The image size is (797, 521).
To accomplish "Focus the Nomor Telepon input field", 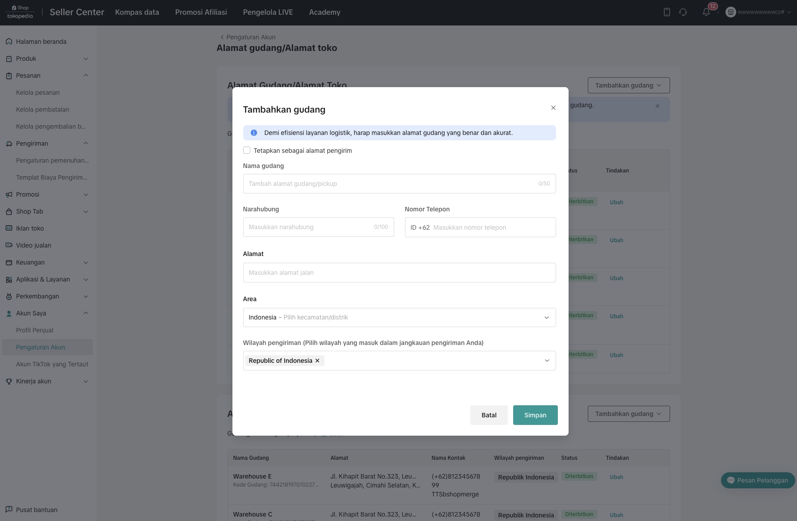I will pyautogui.click(x=492, y=227).
